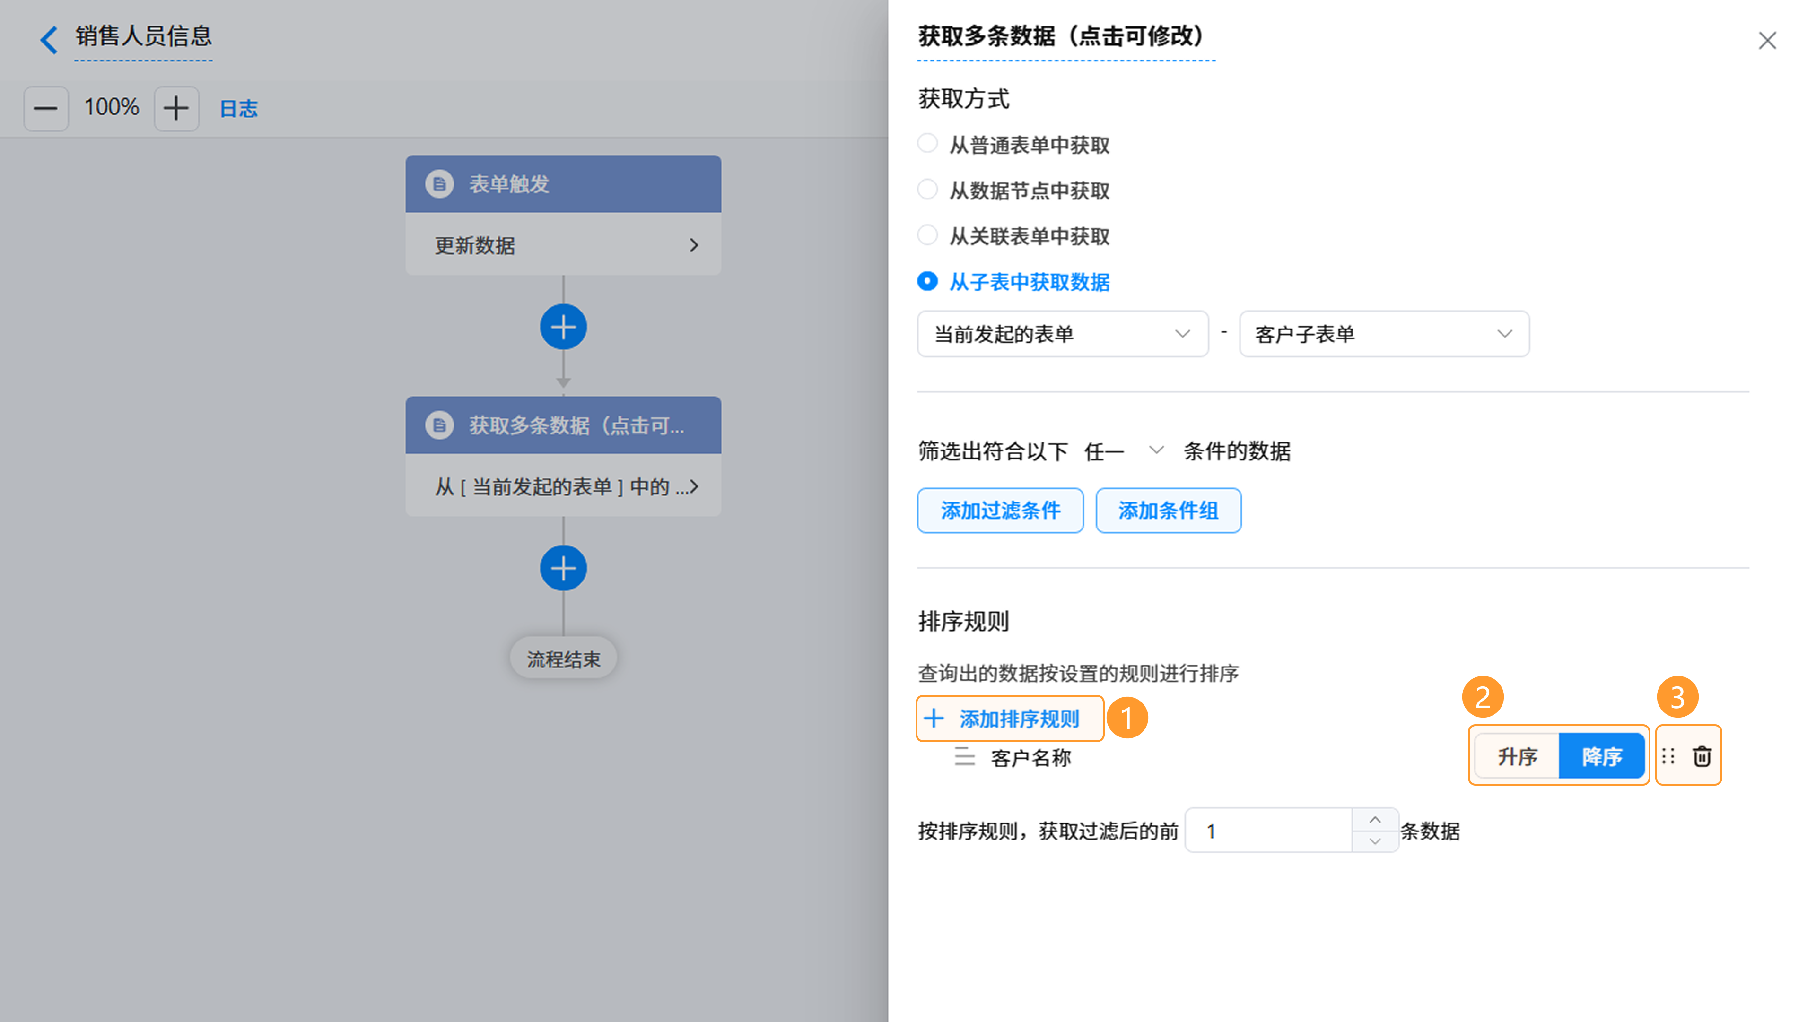Click 添加条件组 button
The width and height of the screenshot is (1816, 1022).
click(x=1168, y=511)
